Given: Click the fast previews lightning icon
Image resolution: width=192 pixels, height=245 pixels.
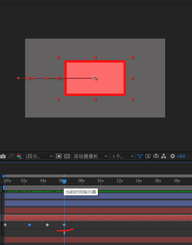Looking at the screenshot, I should point(148,156).
